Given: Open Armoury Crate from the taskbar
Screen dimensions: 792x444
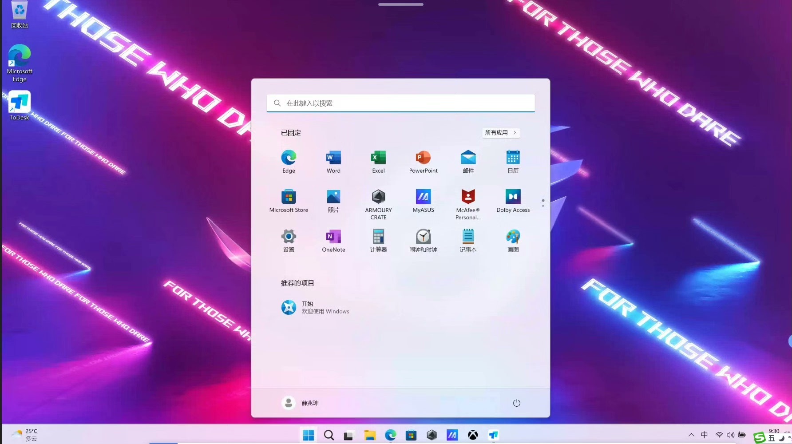Looking at the screenshot, I should pos(432,435).
